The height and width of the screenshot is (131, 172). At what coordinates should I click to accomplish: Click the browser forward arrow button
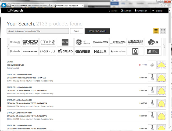9,5
